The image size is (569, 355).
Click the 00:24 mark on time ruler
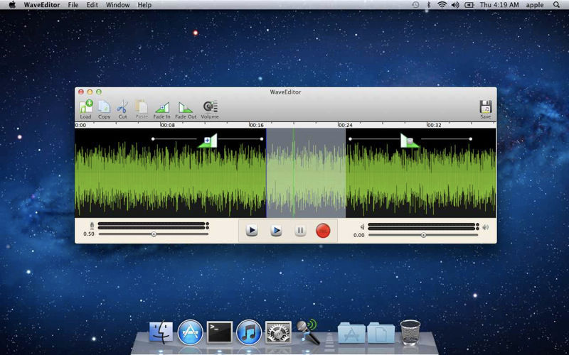[x=345, y=126]
